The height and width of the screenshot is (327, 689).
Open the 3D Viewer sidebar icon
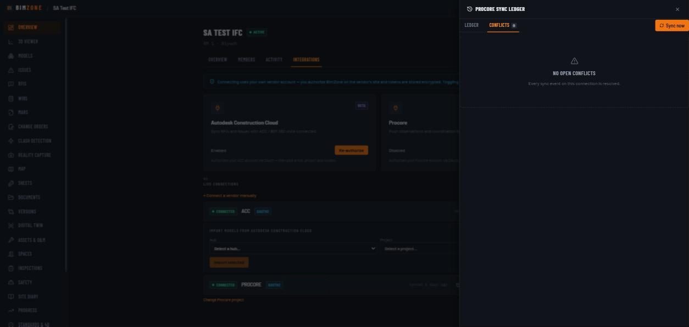(11, 42)
